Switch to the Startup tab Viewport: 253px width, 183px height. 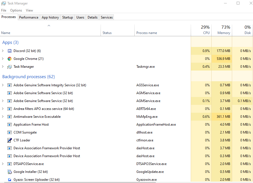(67, 17)
